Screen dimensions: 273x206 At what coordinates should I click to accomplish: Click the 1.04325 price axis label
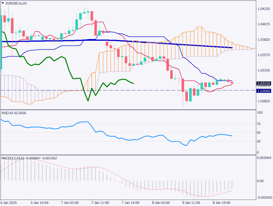pos(264,9)
